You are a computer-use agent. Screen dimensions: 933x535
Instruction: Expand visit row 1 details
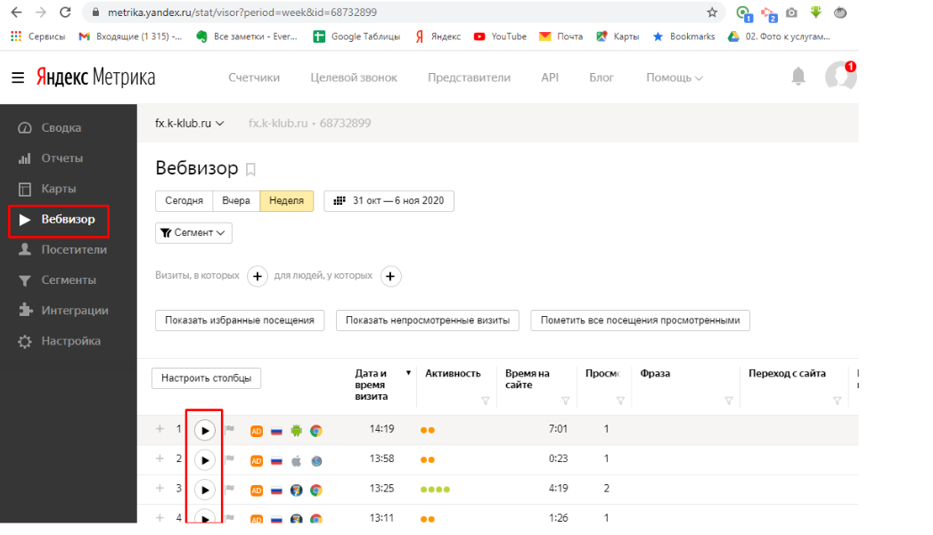click(160, 428)
